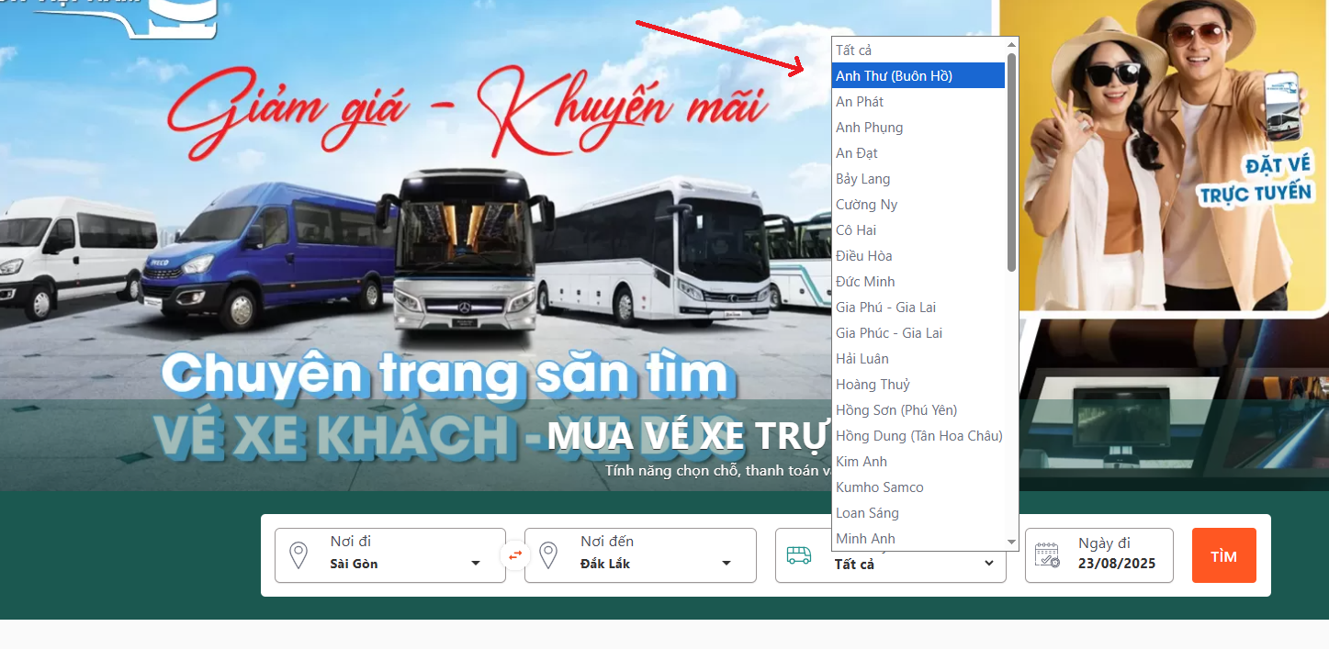This screenshot has width=1329, height=649.
Task: Click the departure location pin icon
Action: tap(298, 555)
